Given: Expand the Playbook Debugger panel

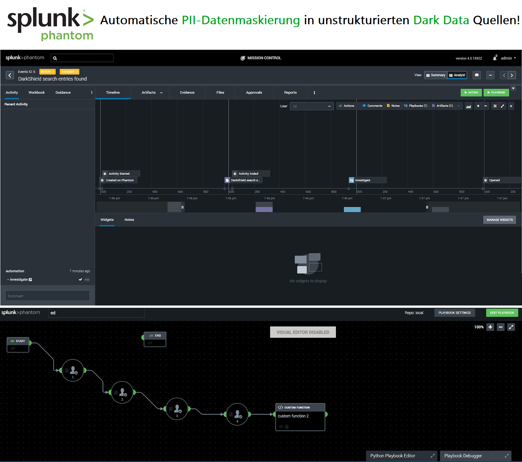Looking at the screenshot, I should pos(507,456).
